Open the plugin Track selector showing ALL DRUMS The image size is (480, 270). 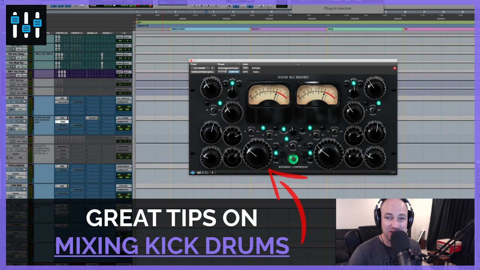pos(200,68)
